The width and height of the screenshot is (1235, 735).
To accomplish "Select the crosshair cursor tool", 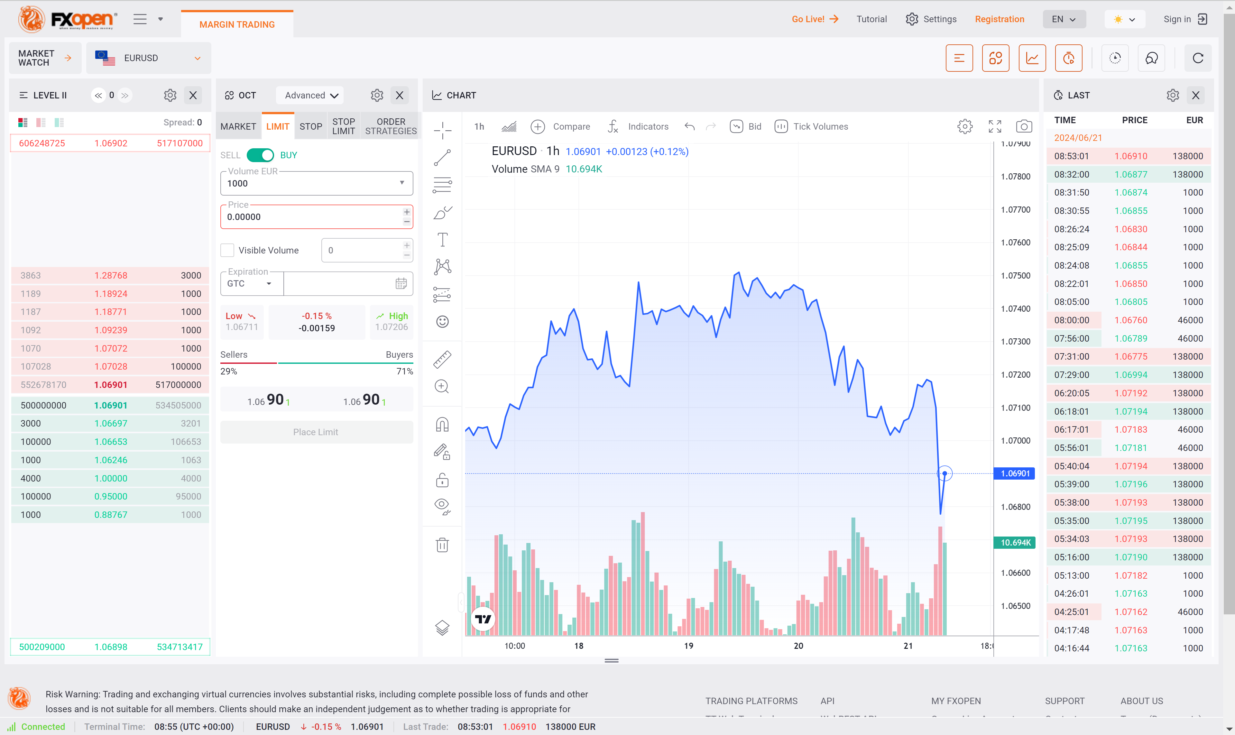I will [442, 131].
